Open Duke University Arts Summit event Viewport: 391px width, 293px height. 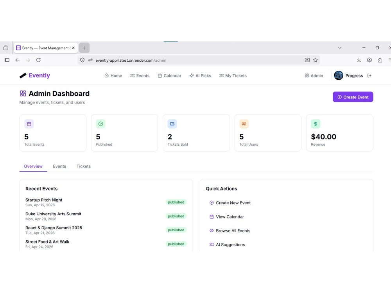[53, 214]
